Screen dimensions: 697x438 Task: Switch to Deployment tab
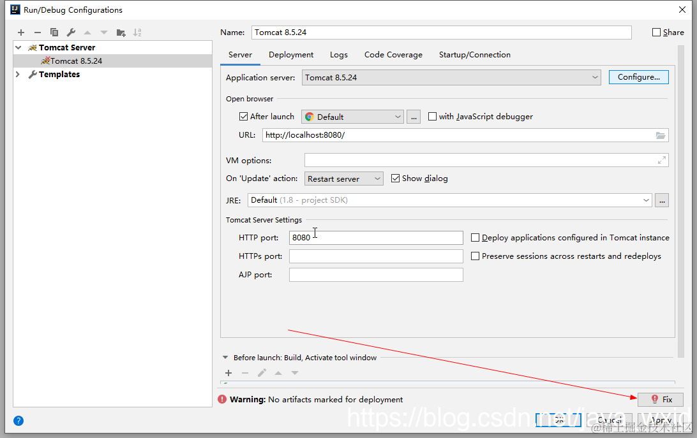point(290,55)
